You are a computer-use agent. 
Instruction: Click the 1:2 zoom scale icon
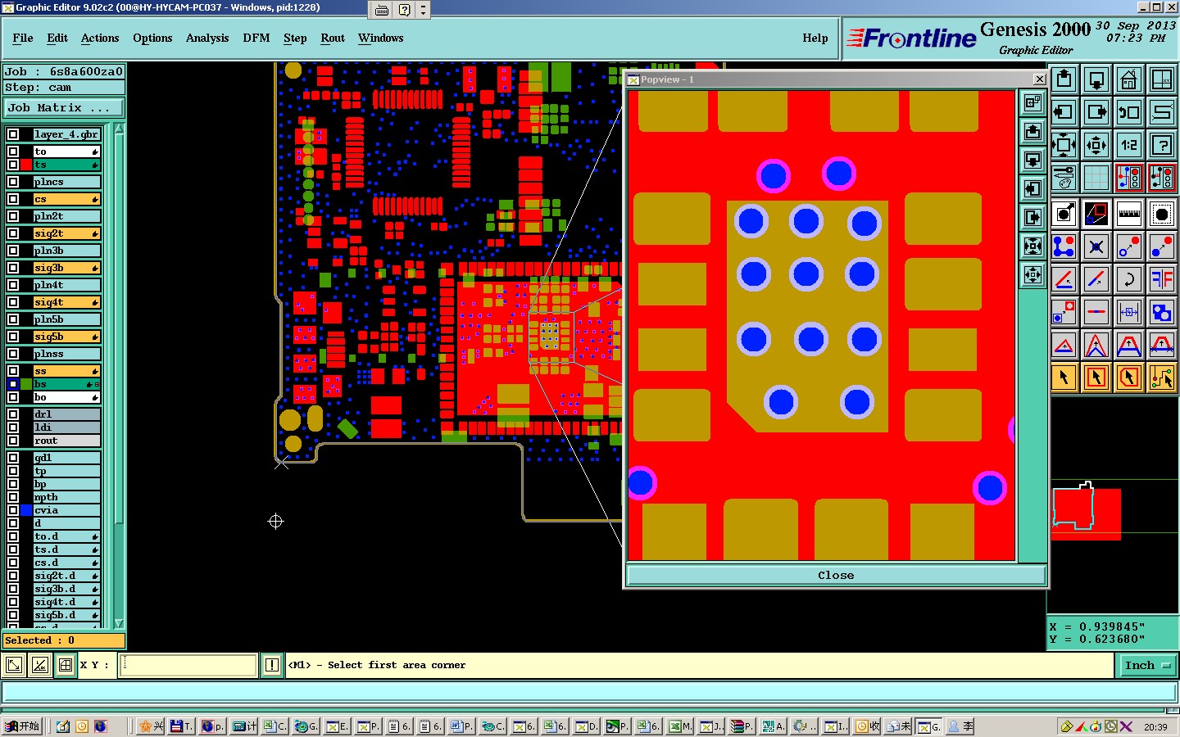(x=1129, y=145)
